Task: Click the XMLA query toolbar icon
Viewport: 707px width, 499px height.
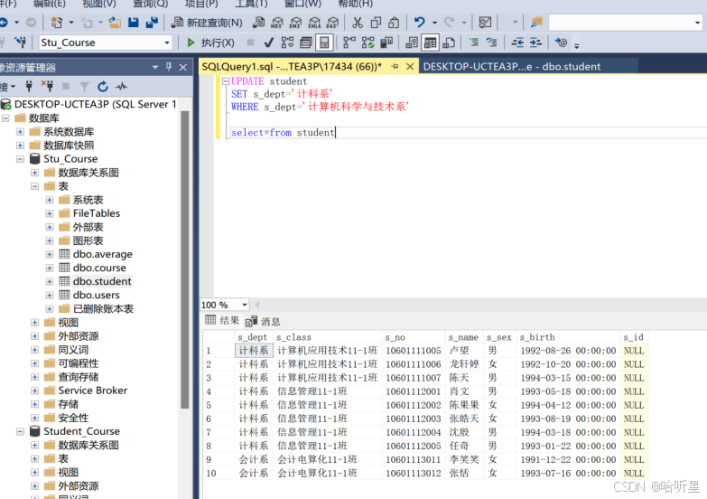Action: pyautogui.click(x=314, y=22)
